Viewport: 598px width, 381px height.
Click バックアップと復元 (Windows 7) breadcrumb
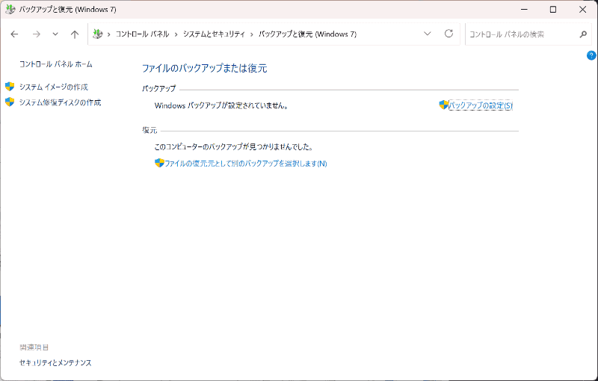[x=308, y=34]
